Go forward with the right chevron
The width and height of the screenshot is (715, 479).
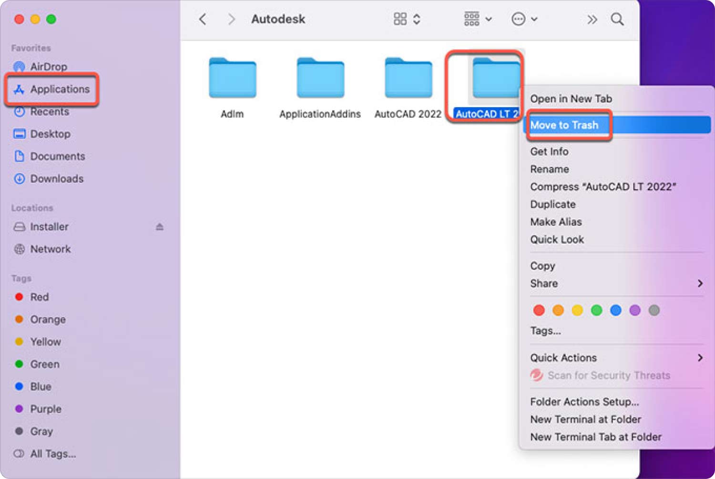coord(231,20)
